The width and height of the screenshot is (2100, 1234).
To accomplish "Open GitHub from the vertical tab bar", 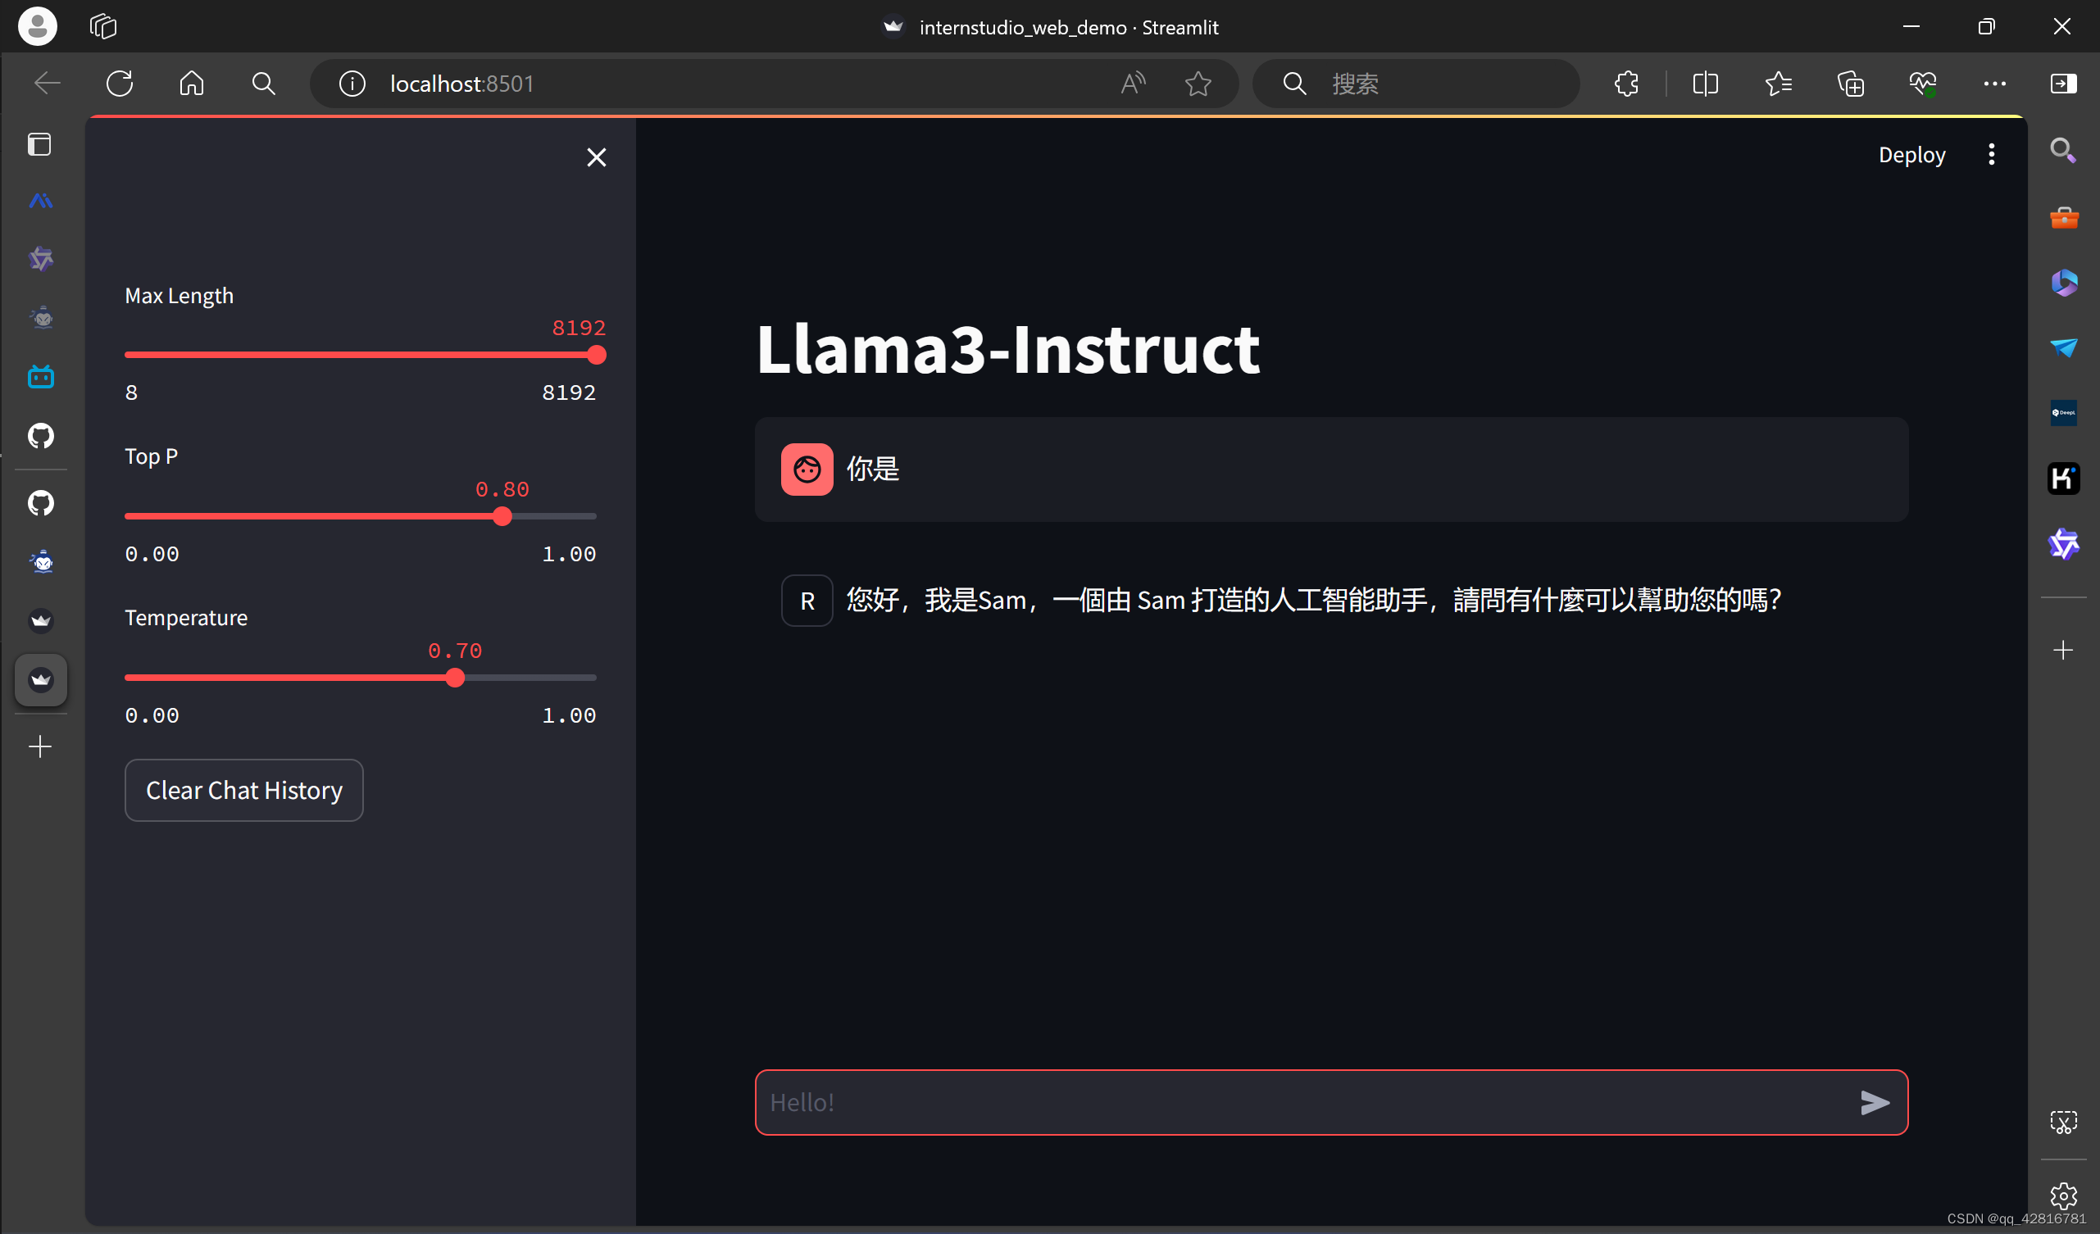I will (x=40, y=436).
